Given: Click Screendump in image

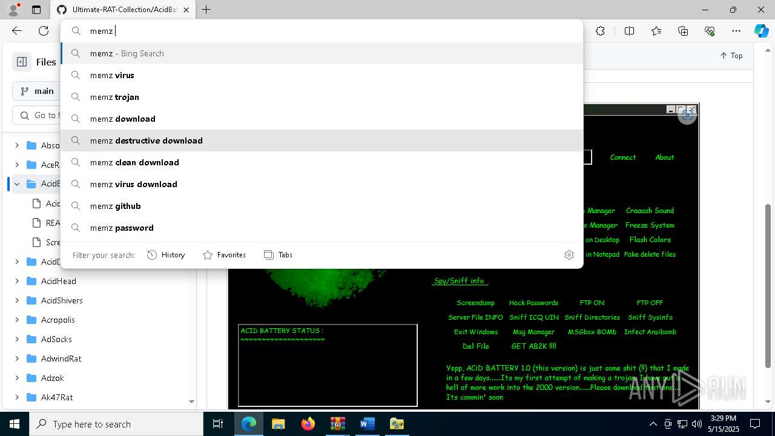Looking at the screenshot, I should (x=475, y=303).
